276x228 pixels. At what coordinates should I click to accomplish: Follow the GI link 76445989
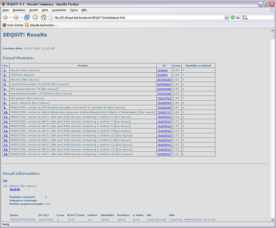(164, 103)
